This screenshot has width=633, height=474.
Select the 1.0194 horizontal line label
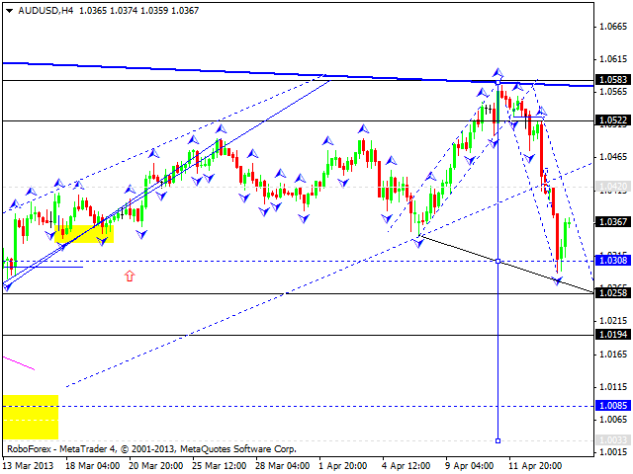(x=613, y=336)
